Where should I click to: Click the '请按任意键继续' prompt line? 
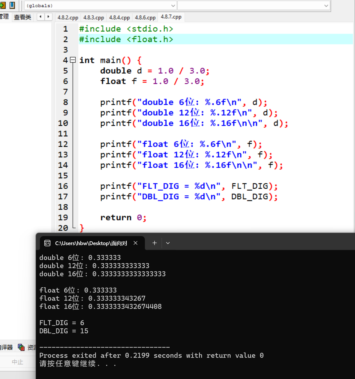pos(78,364)
